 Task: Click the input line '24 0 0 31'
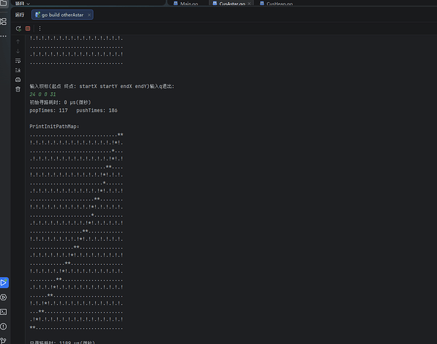pos(43,94)
